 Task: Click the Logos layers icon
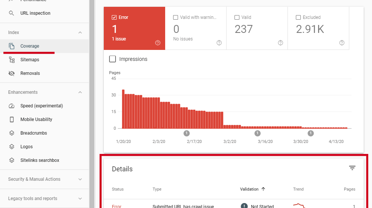pyautogui.click(x=12, y=147)
